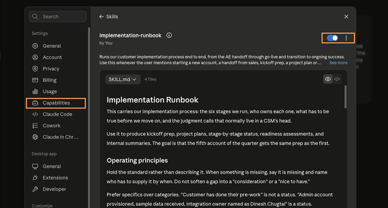
Task: Click the Usage bar chart icon
Action: pyautogui.click(x=35, y=91)
